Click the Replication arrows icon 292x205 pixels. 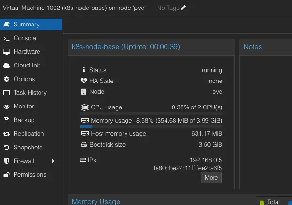click(7, 134)
